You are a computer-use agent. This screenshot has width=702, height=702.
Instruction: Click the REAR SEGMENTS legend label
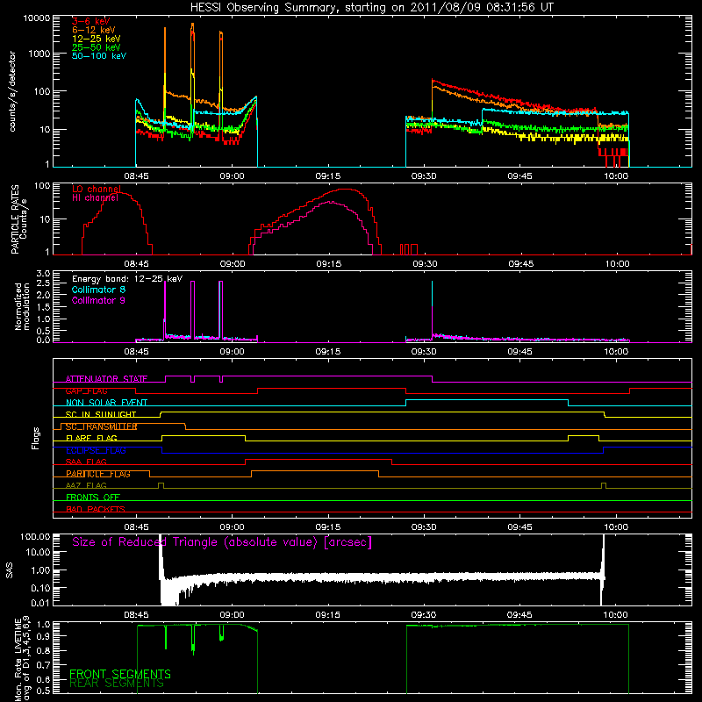[117, 684]
